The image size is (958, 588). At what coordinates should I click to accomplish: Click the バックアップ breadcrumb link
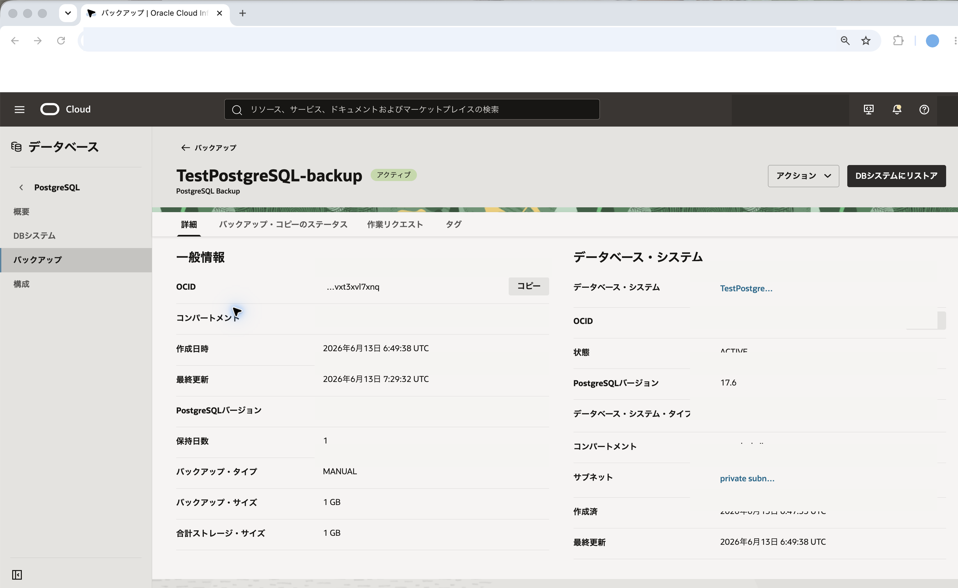pos(215,148)
